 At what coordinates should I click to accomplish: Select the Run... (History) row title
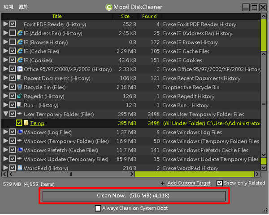(41, 105)
